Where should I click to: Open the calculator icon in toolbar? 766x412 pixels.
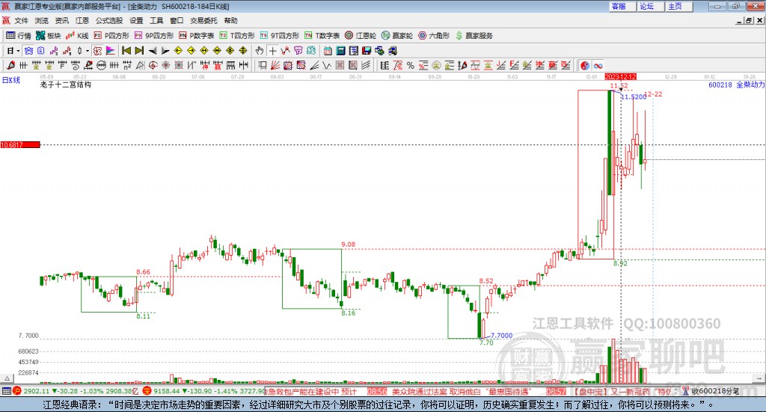point(340,51)
